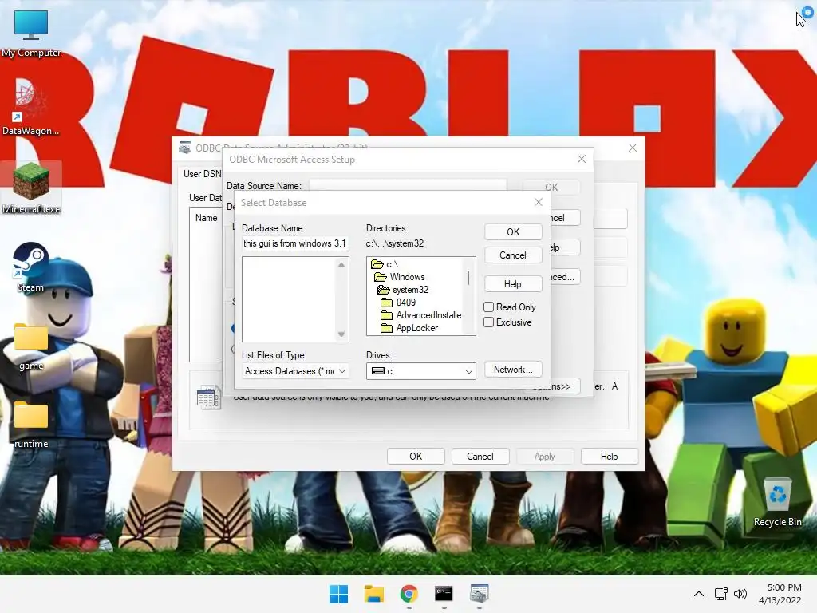Click the file list scroll up arrow

click(341, 265)
